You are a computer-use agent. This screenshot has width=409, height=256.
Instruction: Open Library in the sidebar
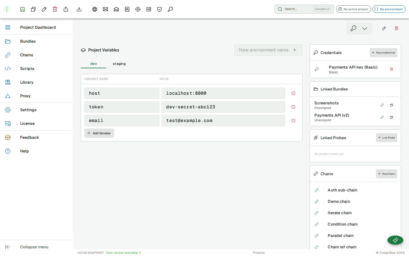point(36,82)
